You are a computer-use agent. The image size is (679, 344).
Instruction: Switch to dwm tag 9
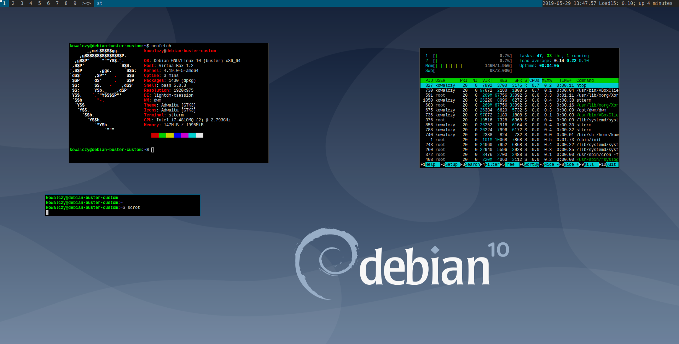(x=75, y=3)
